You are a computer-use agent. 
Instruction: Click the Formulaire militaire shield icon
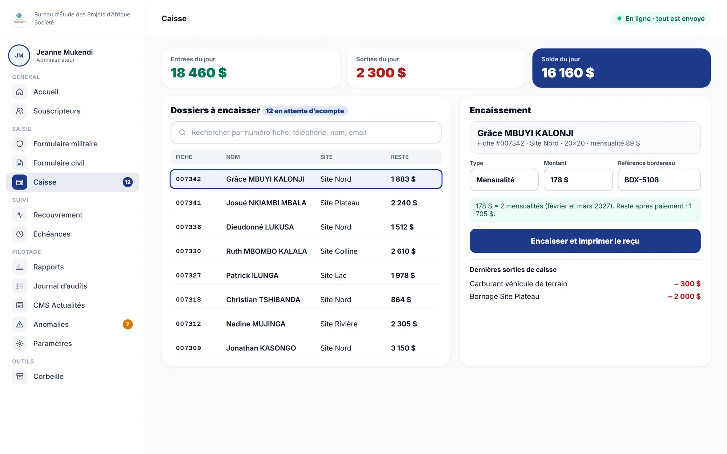[20, 144]
